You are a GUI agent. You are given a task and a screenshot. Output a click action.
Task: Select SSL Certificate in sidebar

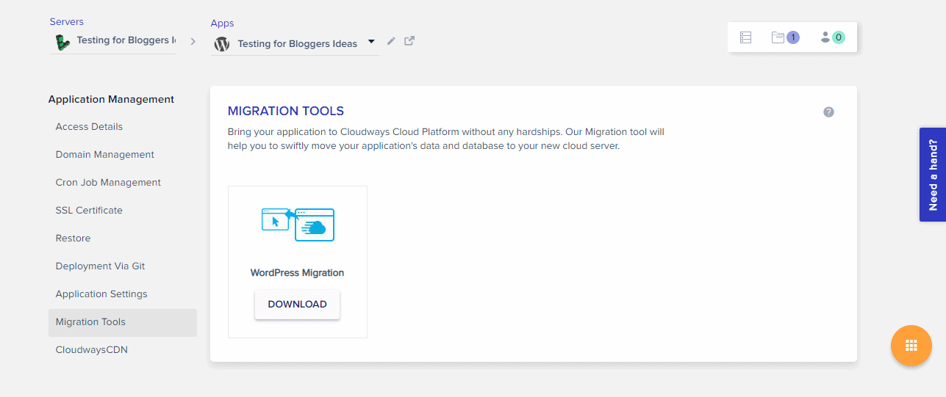89,210
